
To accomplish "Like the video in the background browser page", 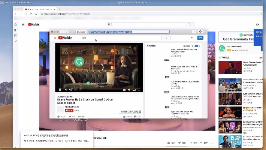I will 169,143.
